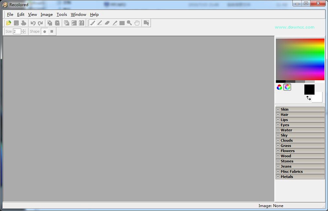Click the brush Size input field

[x=17, y=31]
